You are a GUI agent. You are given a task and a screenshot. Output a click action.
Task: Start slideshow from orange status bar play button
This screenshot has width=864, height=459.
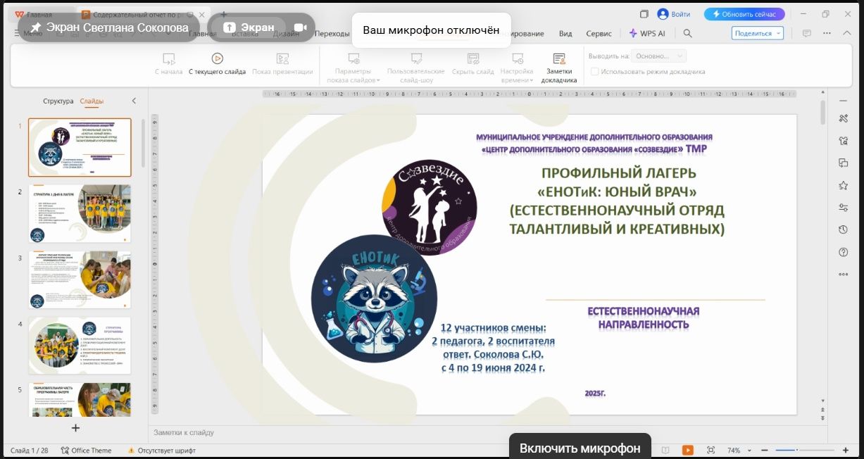coord(687,450)
